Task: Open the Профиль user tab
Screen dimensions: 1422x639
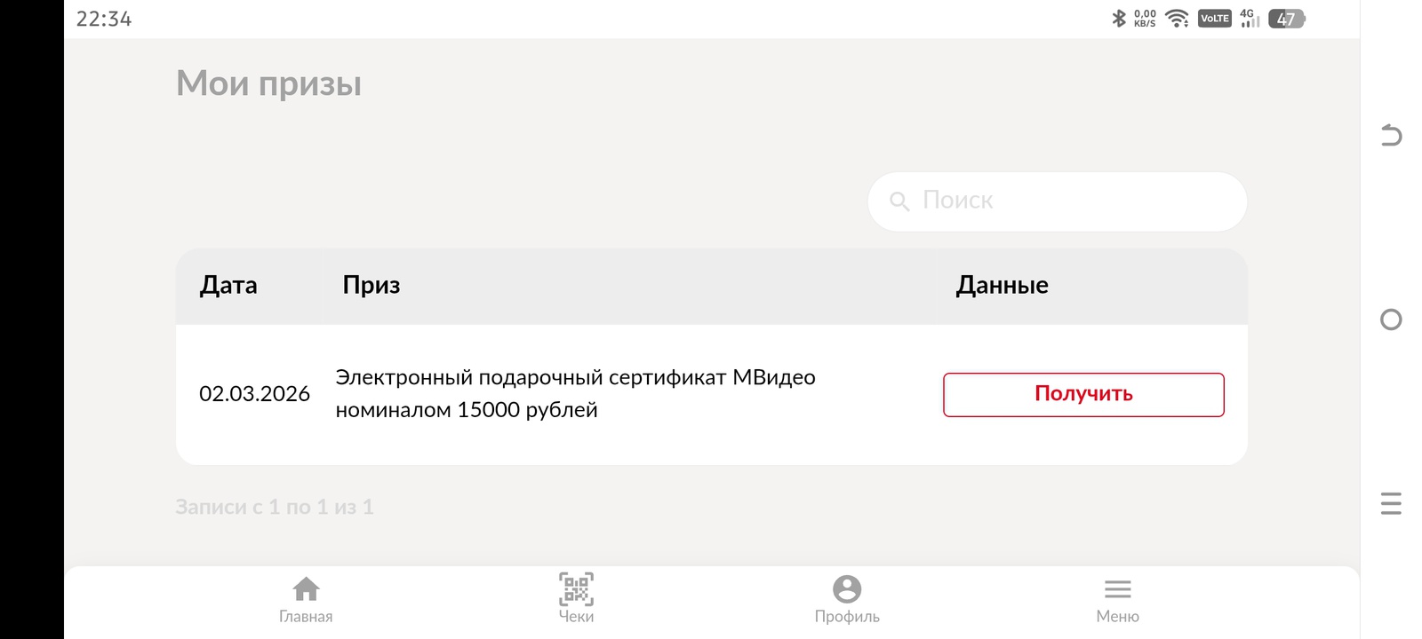Action: pyautogui.click(x=847, y=600)
